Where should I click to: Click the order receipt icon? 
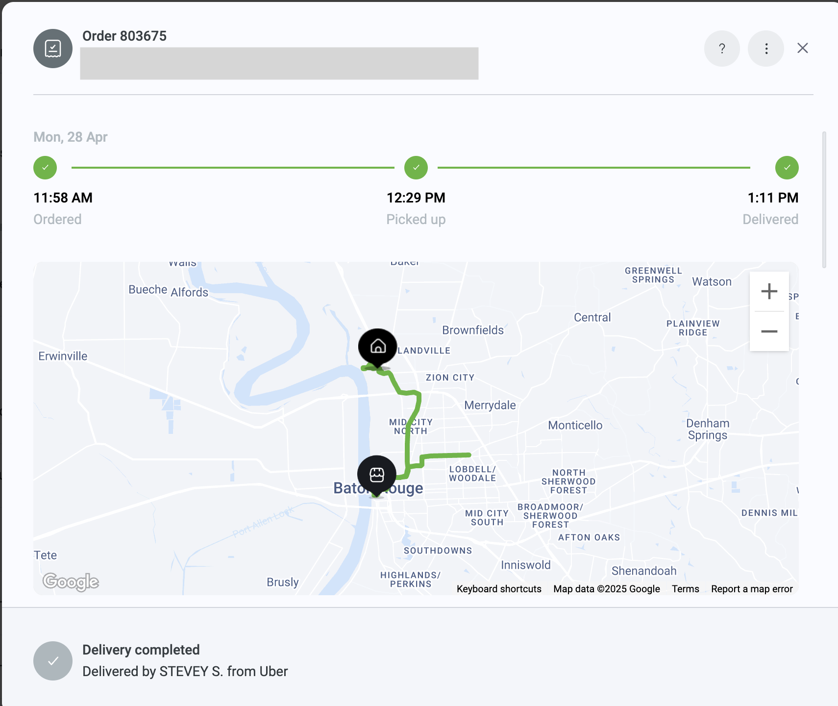click(x=53, y=49)
